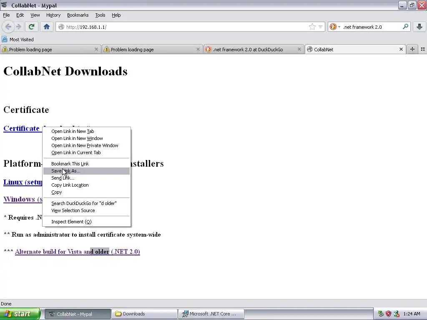Screen dimensions: 427x320
Task: Choose View Selection Source
Action: pyautogui.click(x=86, y=210)
